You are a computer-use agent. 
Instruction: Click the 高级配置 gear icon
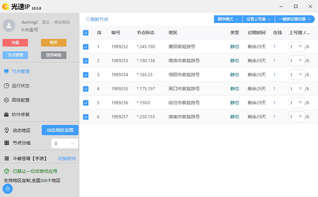[6, 100]
